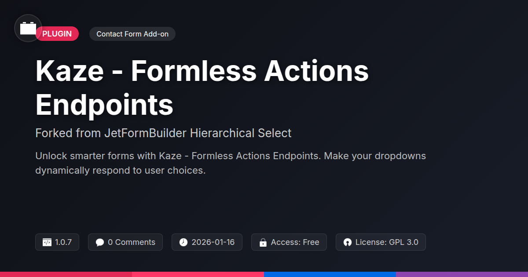Open the Contact Form Add-on tag

[132, 34]
